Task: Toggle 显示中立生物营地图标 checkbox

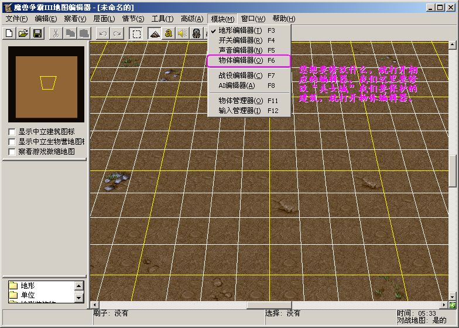Action: (x=12, y=142)
